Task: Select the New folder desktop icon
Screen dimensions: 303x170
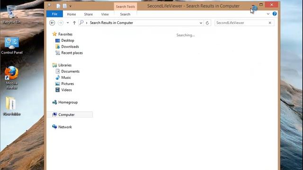Action: pos(11,106)
